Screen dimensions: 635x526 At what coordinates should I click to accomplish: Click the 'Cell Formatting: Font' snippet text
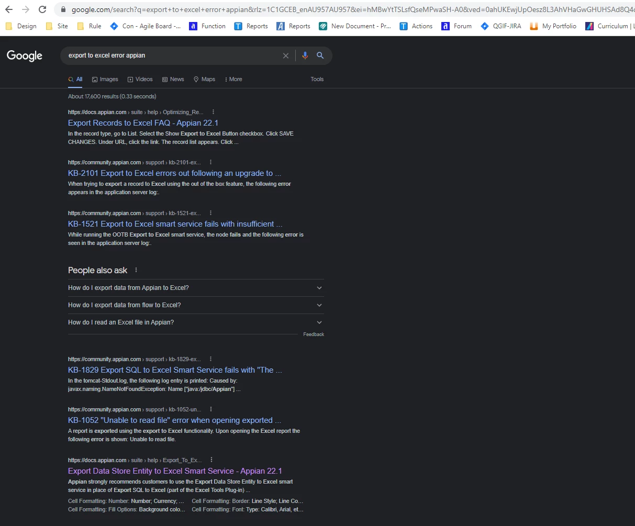248,509
